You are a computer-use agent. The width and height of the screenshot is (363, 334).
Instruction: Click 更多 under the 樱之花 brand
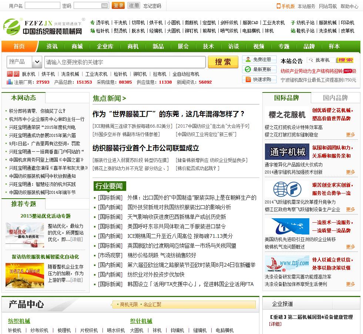click(350, 135)
